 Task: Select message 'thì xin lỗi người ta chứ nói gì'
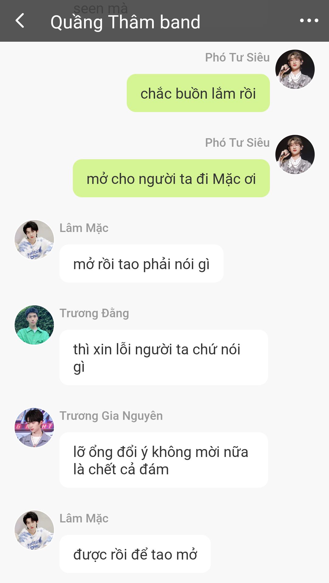(x=164, y=357)
